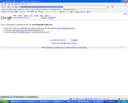Screen dimensions: 128x103
Task: Expand the Reference bookmarks folder
Action: coord(21,9)
